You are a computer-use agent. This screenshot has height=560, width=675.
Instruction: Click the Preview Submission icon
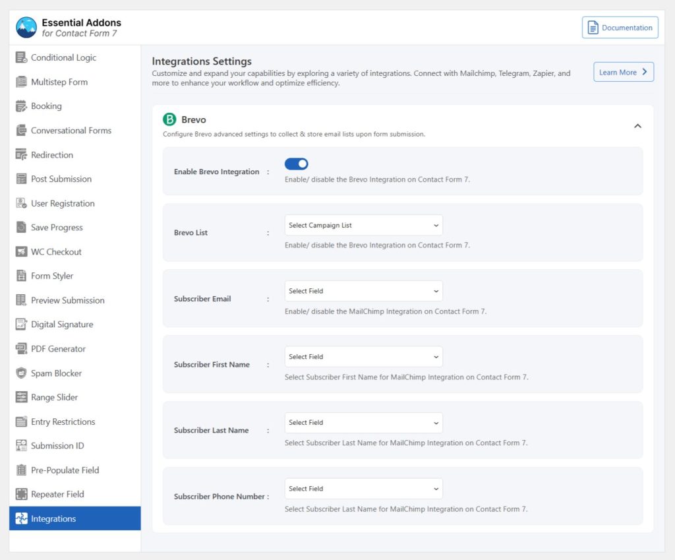point(21,300)
